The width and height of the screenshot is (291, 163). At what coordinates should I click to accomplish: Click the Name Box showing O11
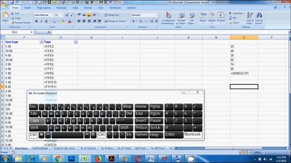(17, 32)
